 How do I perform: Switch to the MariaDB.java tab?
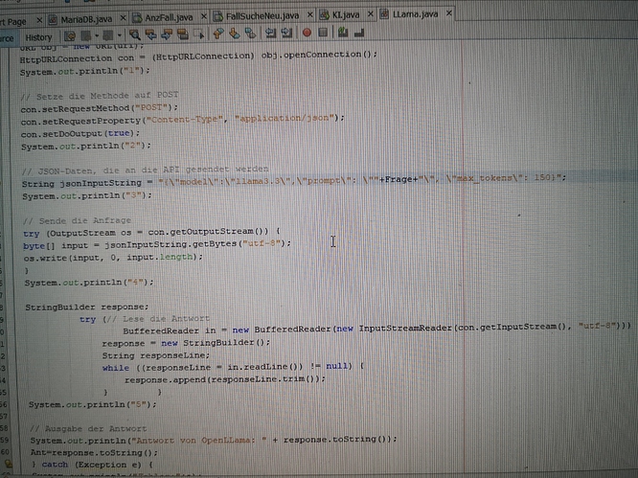click(86, 19)
